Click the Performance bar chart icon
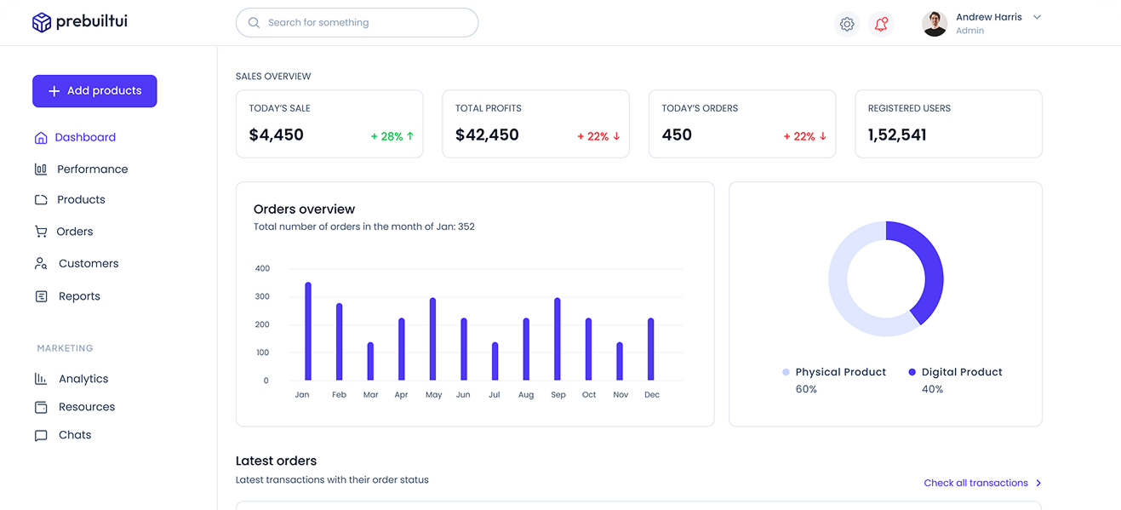Viewport: 1121px width, 510px height. pyautogui.click(x=41, y=169)
